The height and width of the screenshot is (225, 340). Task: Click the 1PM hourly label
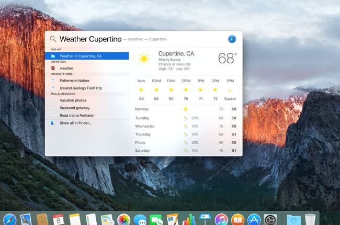pos(201,81)
